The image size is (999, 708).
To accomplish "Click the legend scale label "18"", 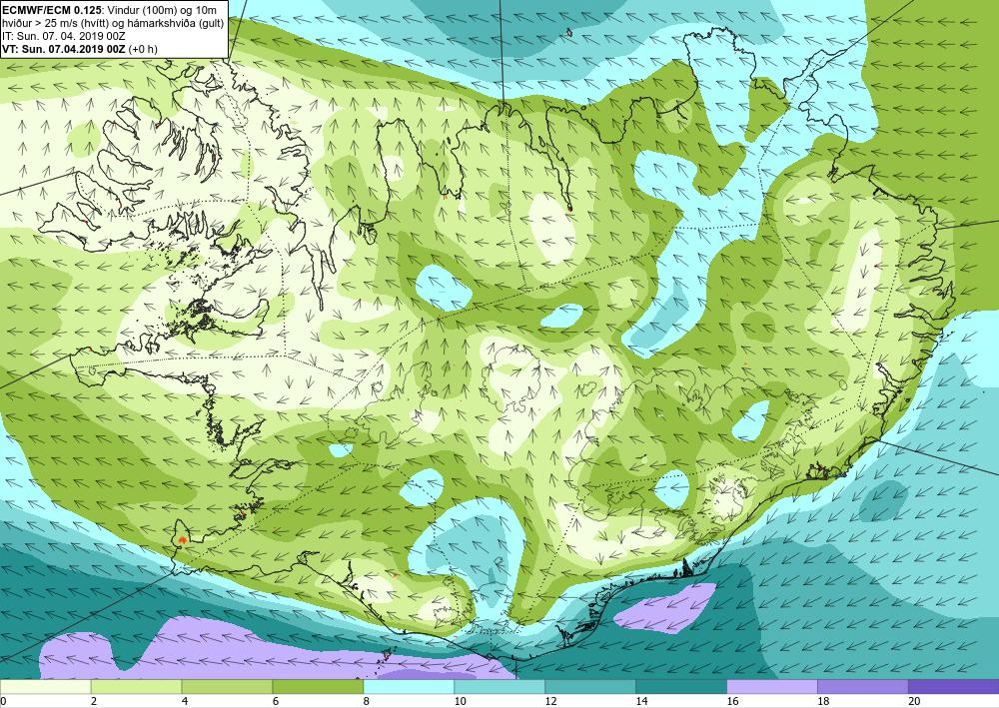I will [x=823, y=701].
